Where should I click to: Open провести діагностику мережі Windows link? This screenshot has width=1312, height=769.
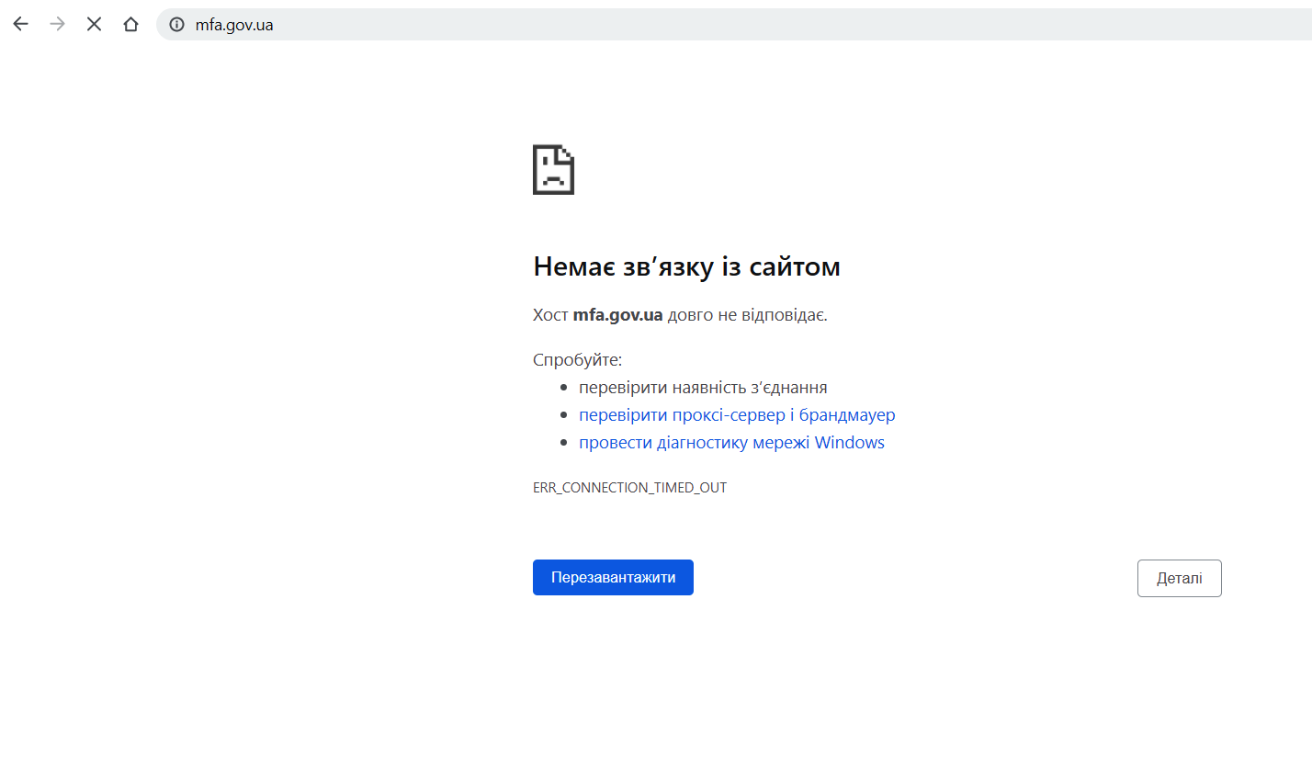[x=730, y=443]
